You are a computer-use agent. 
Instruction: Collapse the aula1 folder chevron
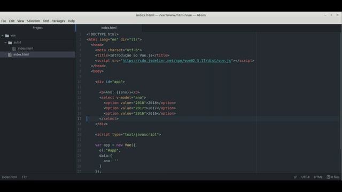pyautogui.click(x=5, y=43)
